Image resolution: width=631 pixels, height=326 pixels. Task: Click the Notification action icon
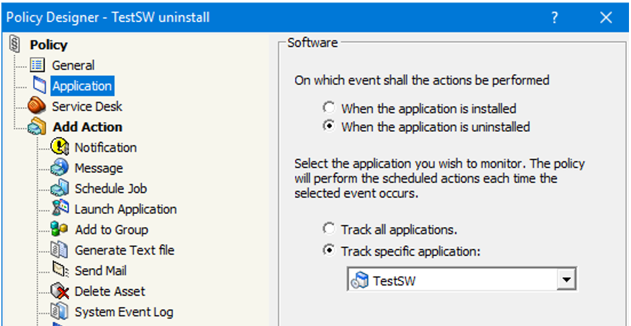61,147
